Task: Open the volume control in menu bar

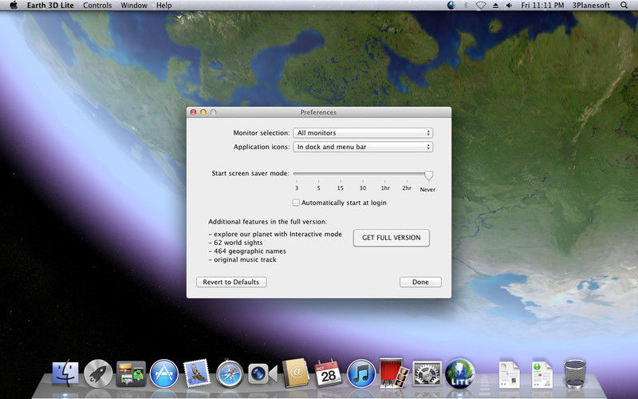Action: (x=509, y=6)
